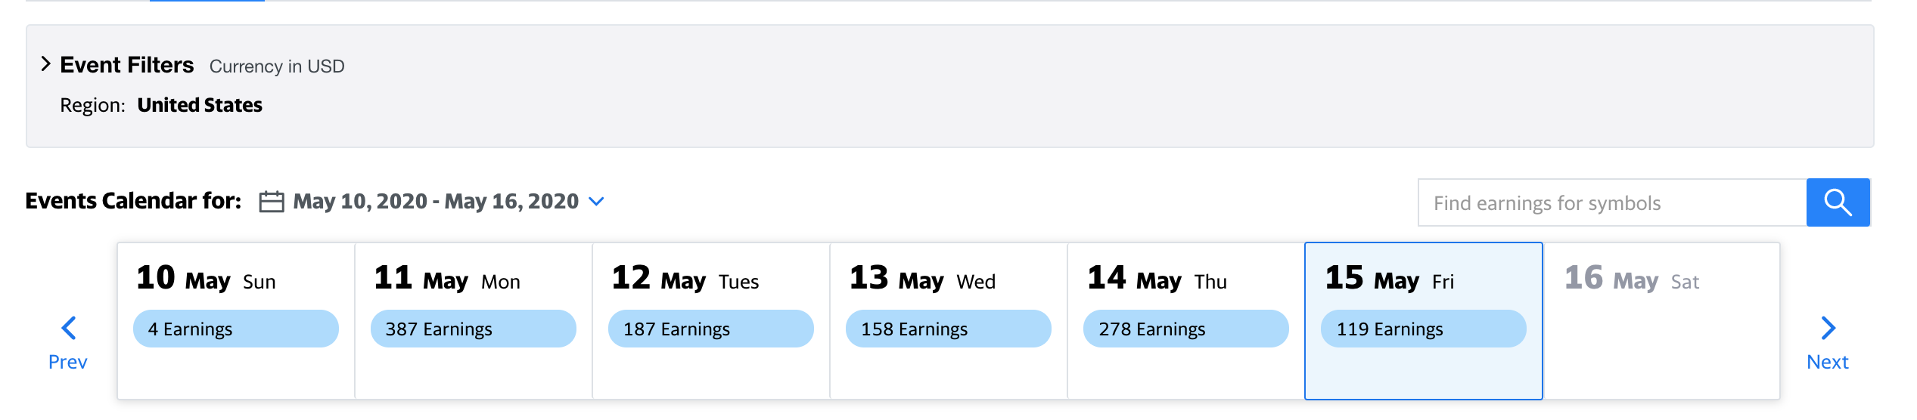Click the Prev left arrow icon
The height and width of the screenshot is (420, 1917).
68,328
